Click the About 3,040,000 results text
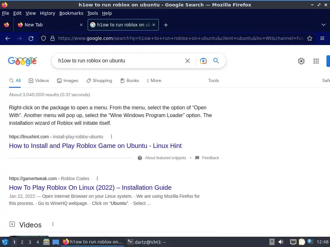 click(x=49, y=95)
